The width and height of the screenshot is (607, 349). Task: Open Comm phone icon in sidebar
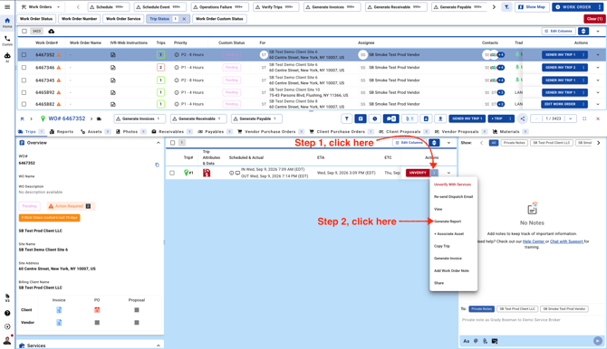pyautogui.click(x=7, y=41)
